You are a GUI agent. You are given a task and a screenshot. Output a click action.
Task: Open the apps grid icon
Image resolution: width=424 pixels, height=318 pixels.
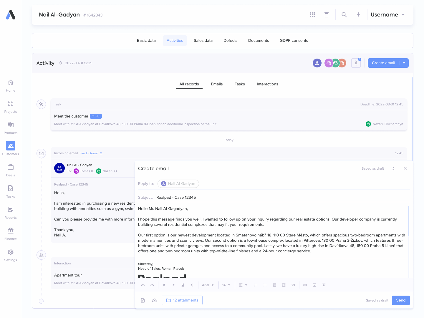[312, 15]
